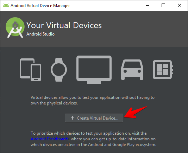Maximize the Android Virtual Device Manager window

tap(163, 5)
